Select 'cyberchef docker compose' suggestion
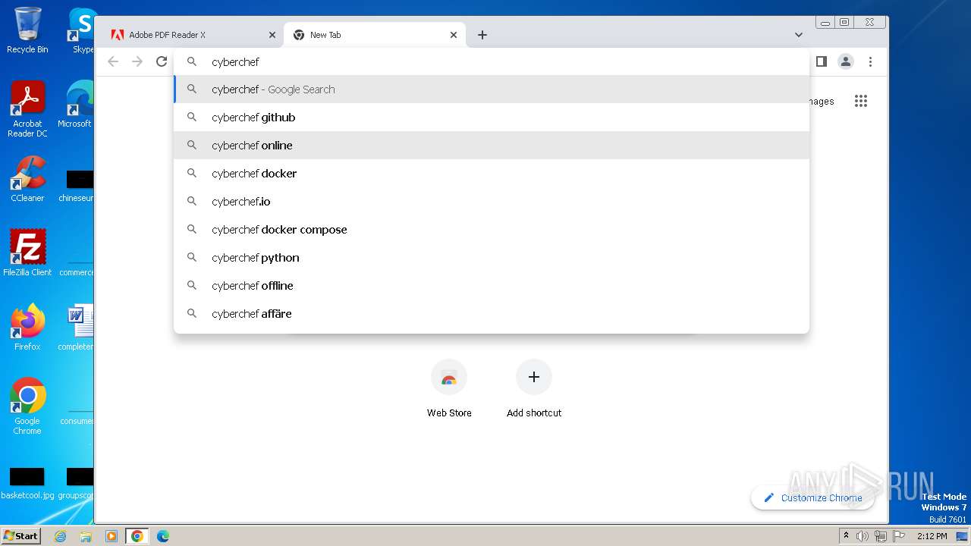This screenshot has height=546, width=971. 492,230
